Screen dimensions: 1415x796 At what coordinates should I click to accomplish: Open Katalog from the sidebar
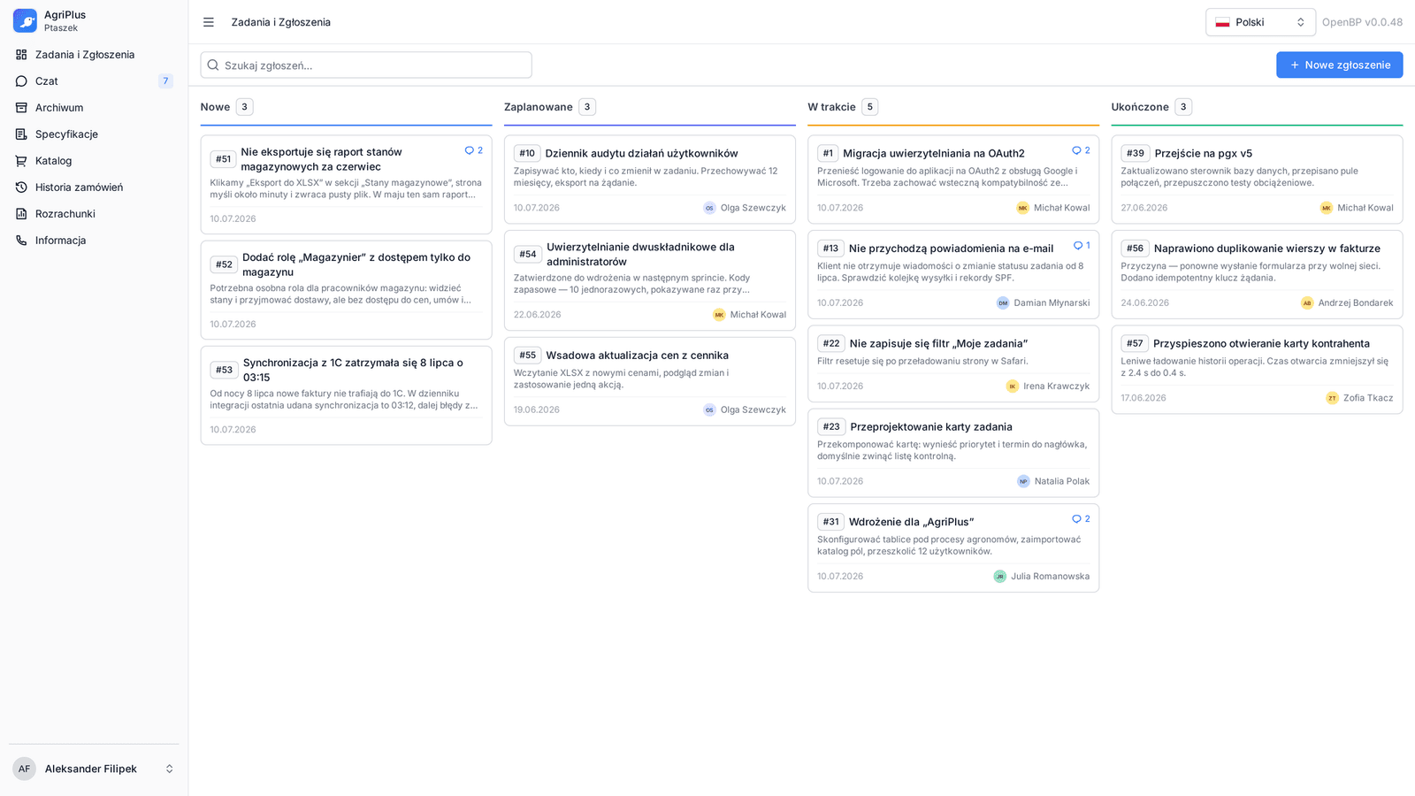coord(94,161)
